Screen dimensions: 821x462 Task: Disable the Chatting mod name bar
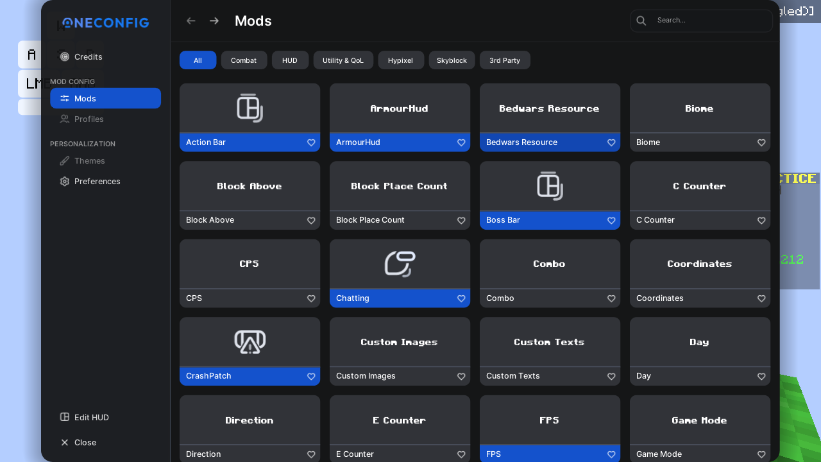tap(400, 298)
